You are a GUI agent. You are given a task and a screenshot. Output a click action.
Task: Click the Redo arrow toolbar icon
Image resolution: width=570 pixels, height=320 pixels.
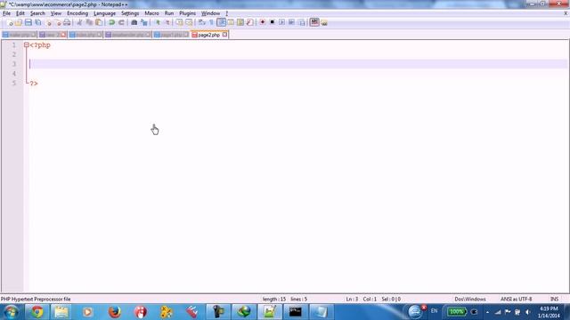[121, 22]
